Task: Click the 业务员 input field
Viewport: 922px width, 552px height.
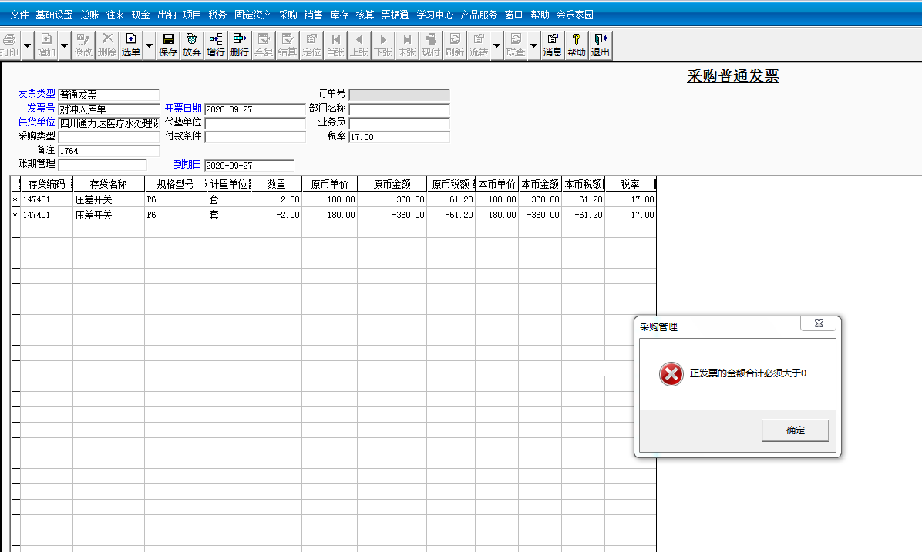Action: (x=399, y=123)
